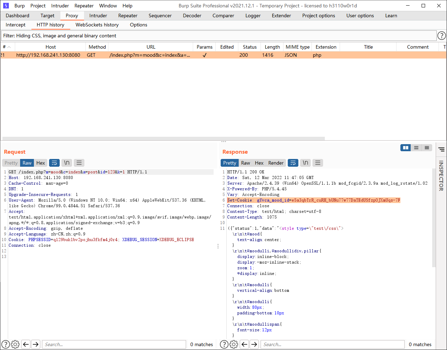The height and width of the screenshot is (350, 447).
Task: Expand the INSPECTOR side panel
Action: click(x=441, y=176)
